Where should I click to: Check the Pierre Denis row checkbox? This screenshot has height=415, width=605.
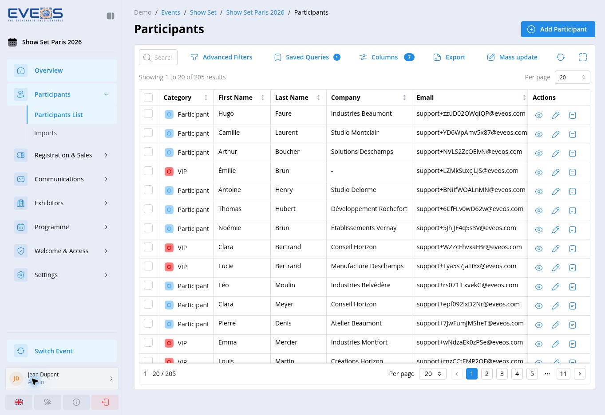tap(148, 323)
